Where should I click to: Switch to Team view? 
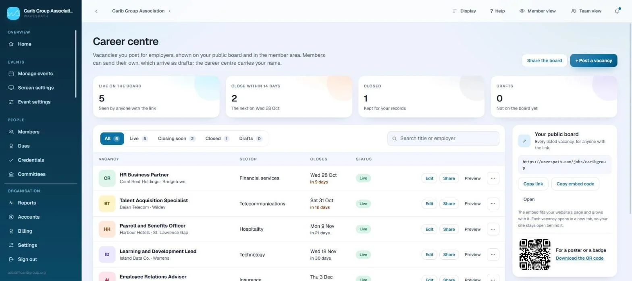click(x=586, y=11)
